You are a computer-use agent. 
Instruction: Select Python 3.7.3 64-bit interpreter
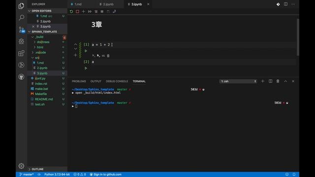click(57, 175)
